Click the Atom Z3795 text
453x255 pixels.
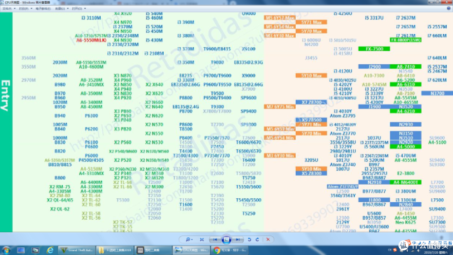[343, 116]
